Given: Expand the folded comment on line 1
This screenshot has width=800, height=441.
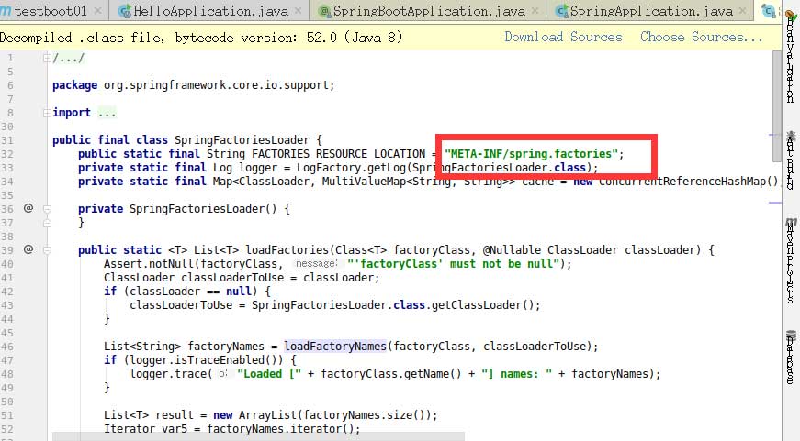Looking at the screenshot, I should [x=47, y=58].
